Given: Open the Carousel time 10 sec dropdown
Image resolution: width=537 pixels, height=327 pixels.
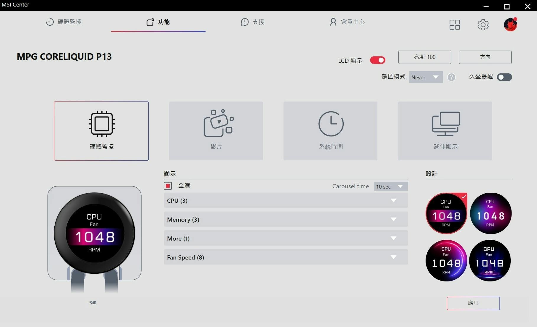Looking at the screenshot, I should pyautogui.click(x=391, y=186).
